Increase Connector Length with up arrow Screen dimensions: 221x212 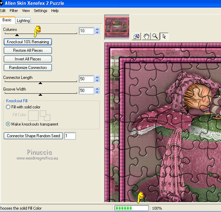point(97,77)
